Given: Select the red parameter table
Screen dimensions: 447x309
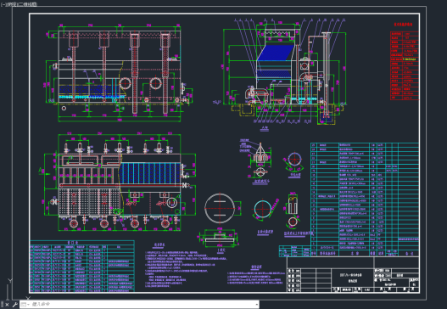Looking at the screenshot, I should (x=405, y=65).
